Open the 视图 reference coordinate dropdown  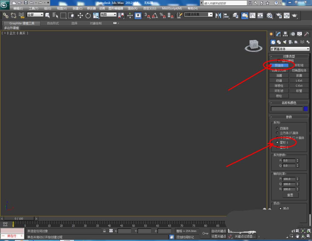pos(108,15)
